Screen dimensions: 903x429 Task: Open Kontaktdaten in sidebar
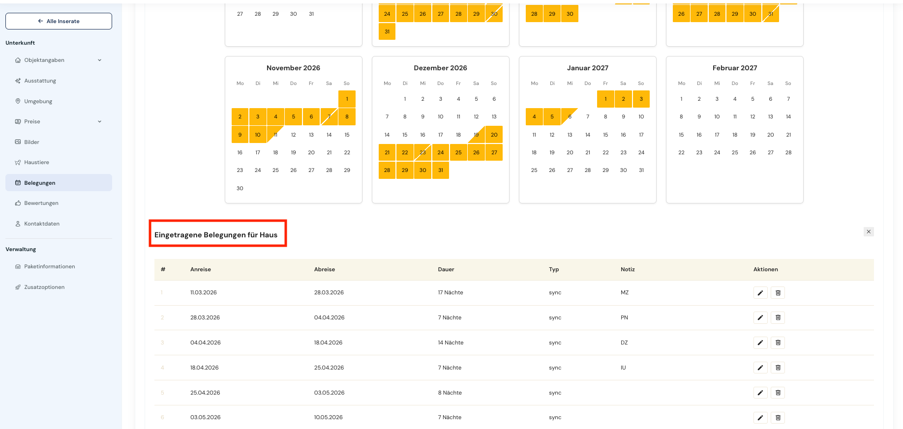tap(41, 224)
